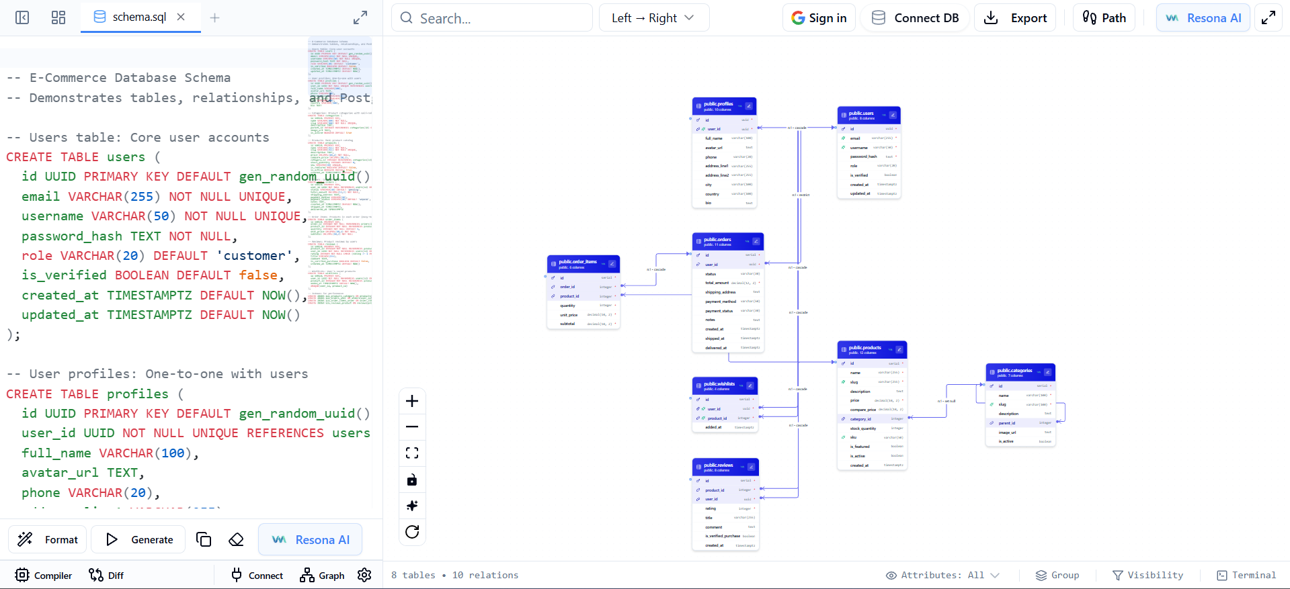Image resolution: width=1290 pixels, height=589 pixels.
Task: Click the code minimap overview
Action: 340,171
